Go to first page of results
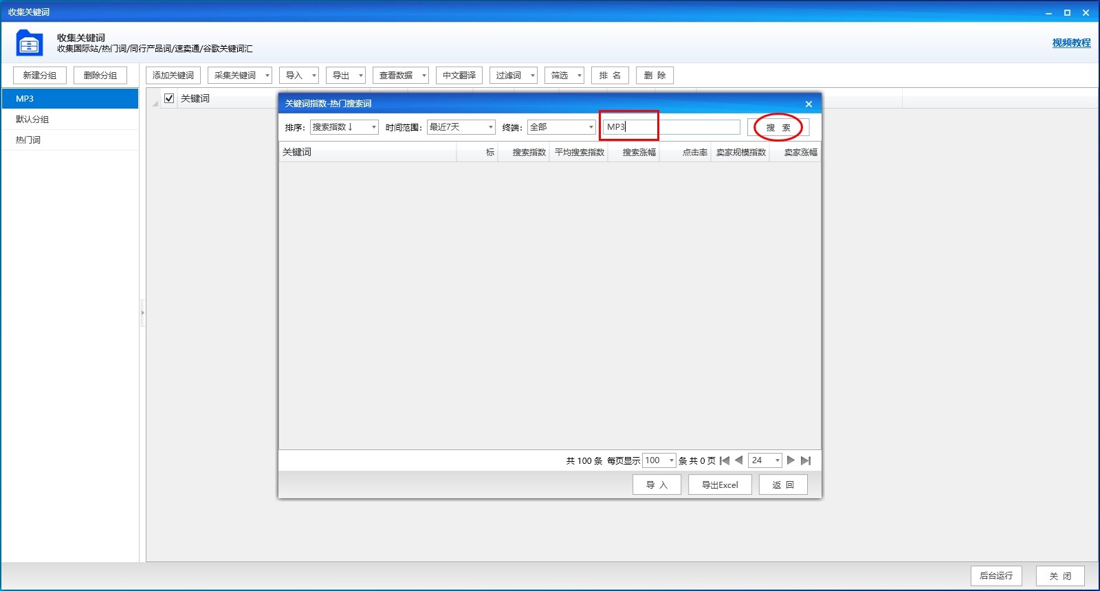 coord(725,460)
